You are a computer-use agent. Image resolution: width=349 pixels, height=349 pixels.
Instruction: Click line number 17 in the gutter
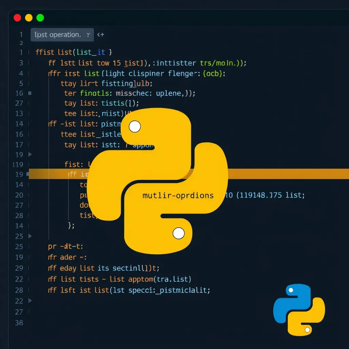[19, 145]
